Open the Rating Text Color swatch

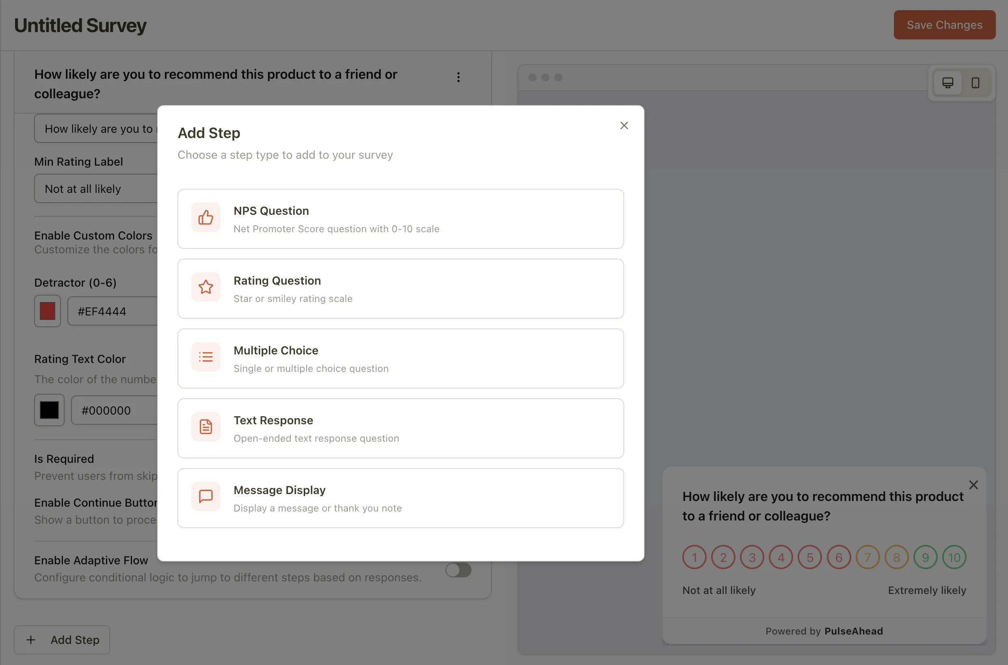coord(49,410)
